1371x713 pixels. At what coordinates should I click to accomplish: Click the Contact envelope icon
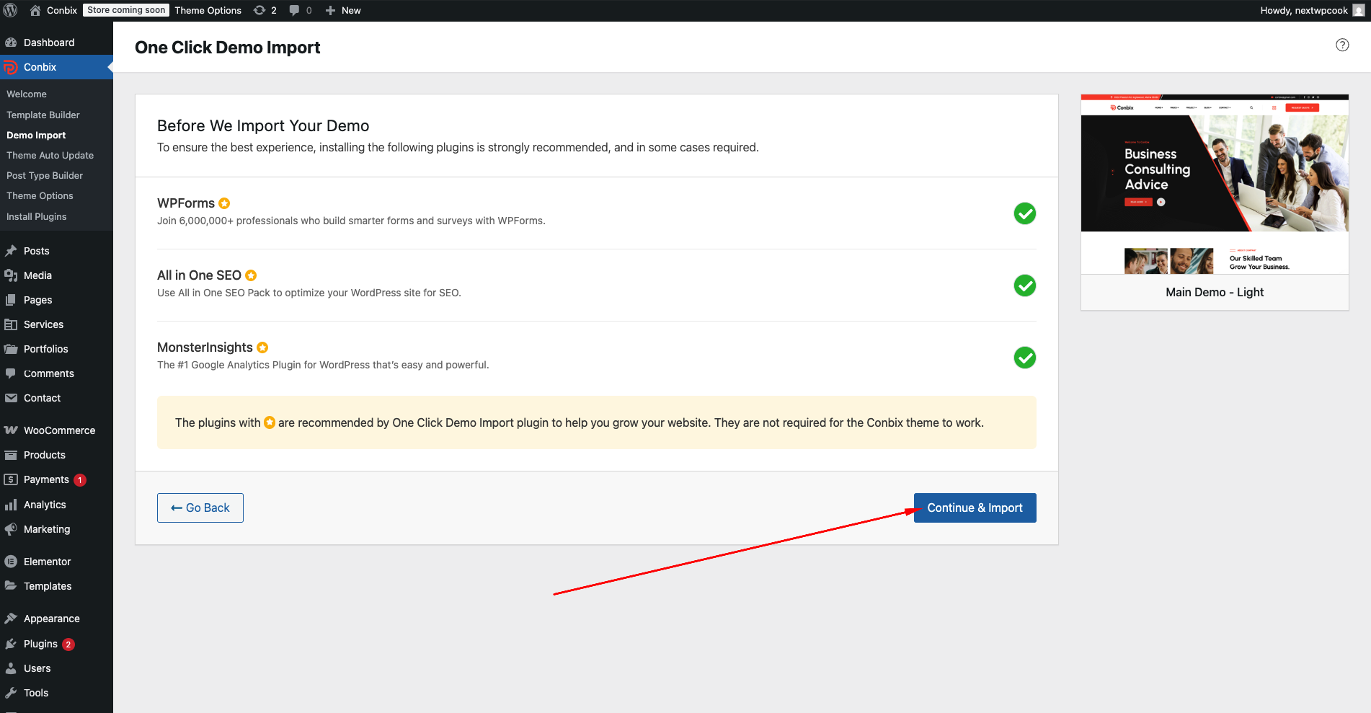click(11, 398)
